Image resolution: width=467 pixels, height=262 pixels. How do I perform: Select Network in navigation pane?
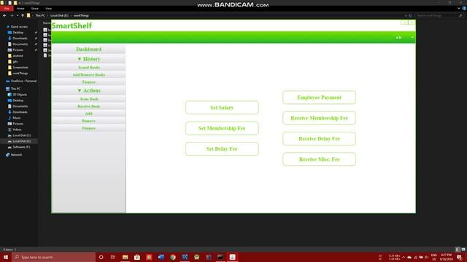click(16, 155)
